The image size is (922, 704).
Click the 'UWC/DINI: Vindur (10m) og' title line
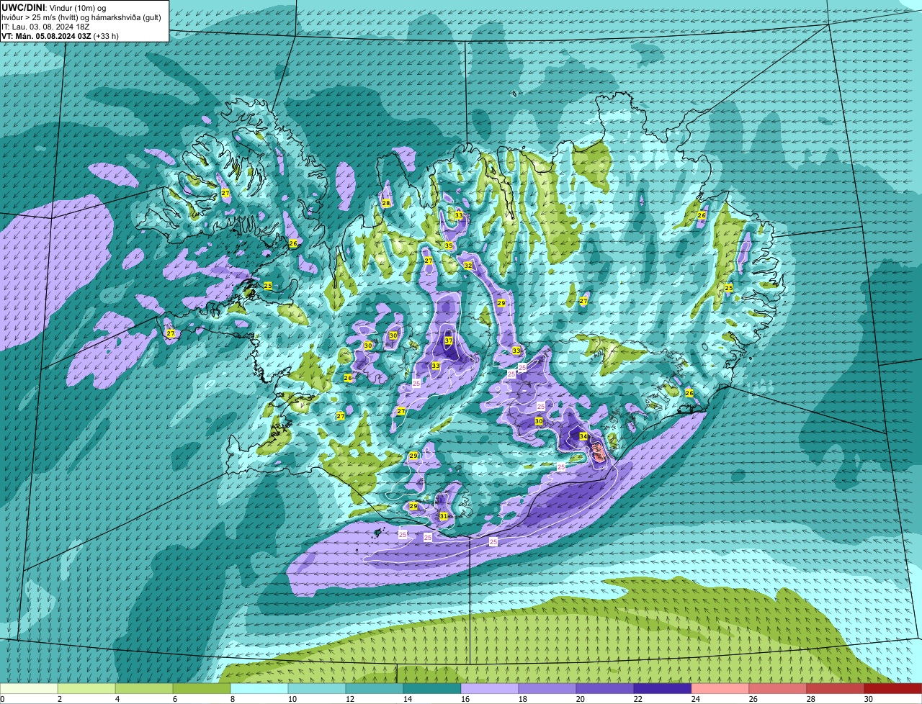[54, 7]
